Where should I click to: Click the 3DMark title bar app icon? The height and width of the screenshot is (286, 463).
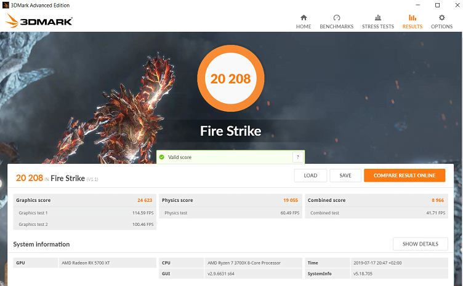point(5,5)
